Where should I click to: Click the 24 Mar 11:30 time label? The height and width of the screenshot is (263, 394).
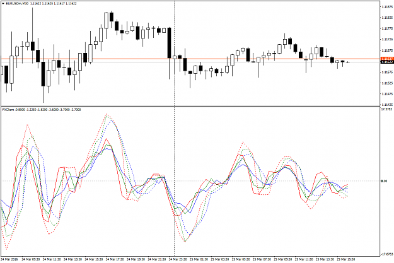pos(52,259)
